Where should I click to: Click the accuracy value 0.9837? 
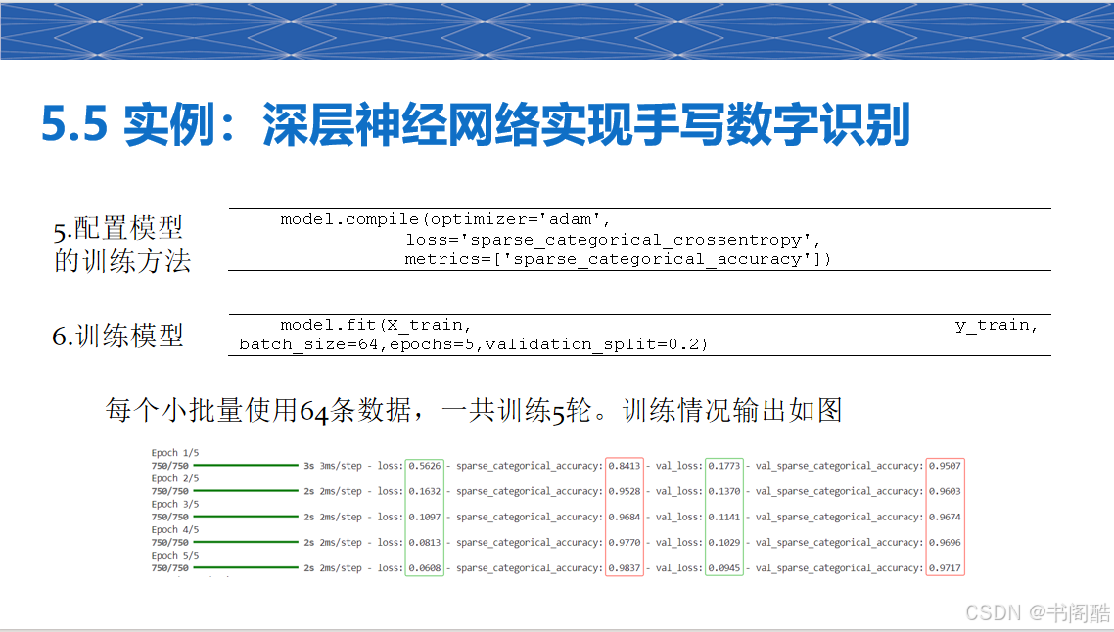coord(625,568)
